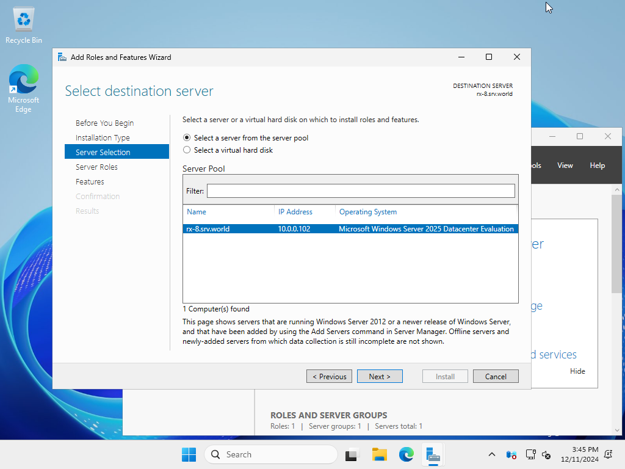Image resolution: width=625 pixels, height=469 pixels.
Task: Jump to the Server Roles step
Action: pyautogui.click(x=96, y=167)
